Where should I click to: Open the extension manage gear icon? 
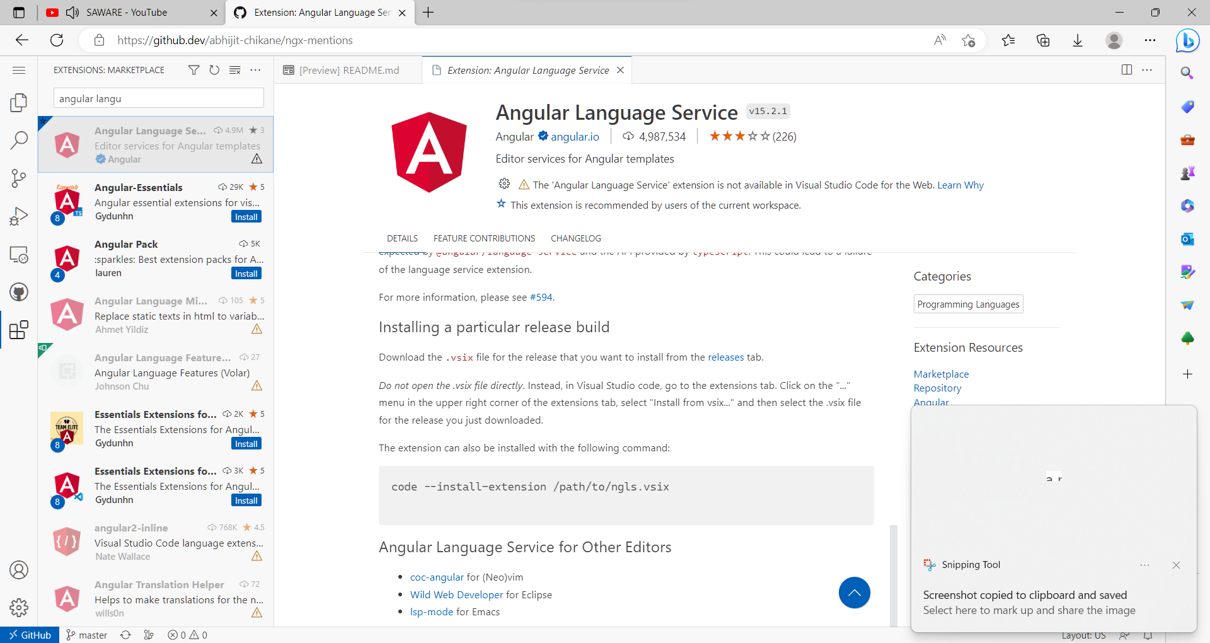(504, 184)
